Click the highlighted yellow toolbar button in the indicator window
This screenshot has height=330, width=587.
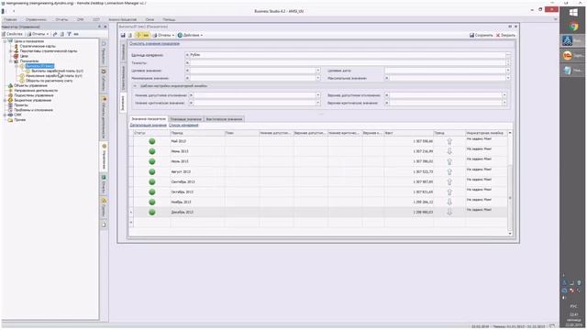pyautogui.click(x=142, y=35)
